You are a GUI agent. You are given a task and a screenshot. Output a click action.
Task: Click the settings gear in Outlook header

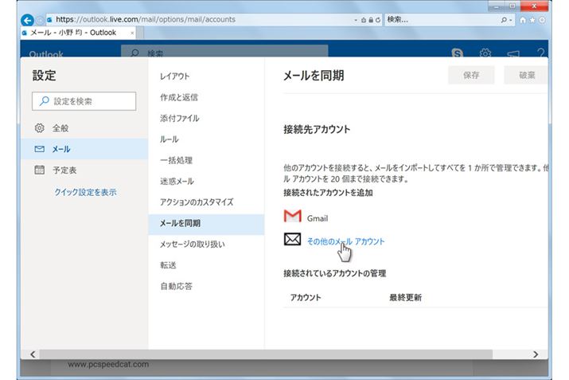[485, 53]
